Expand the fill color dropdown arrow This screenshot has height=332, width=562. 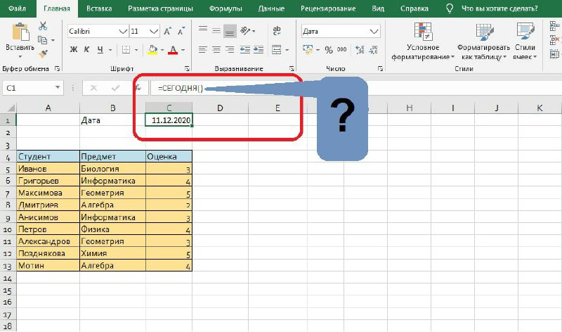click(x=162, y=50)
